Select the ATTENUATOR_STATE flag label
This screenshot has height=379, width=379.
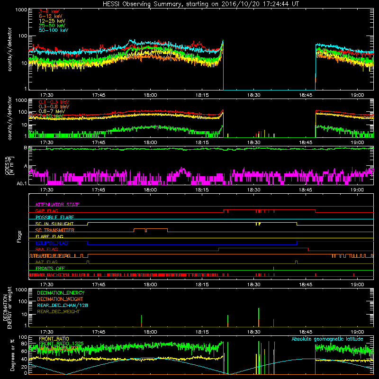(x=57, y=205)
